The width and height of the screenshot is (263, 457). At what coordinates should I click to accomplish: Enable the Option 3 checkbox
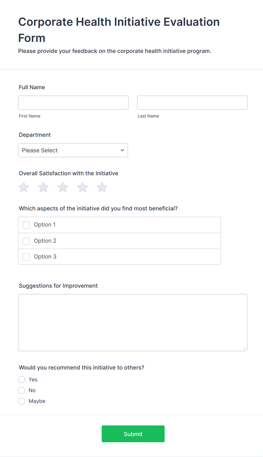(x=26, y=257)
